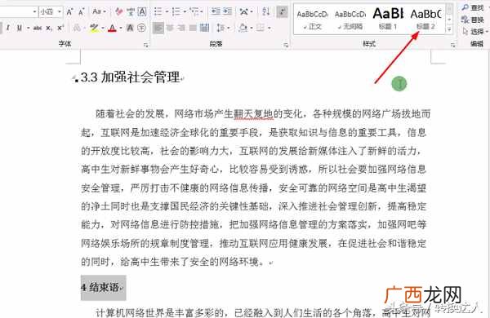Toggle the show paragraph marks button
The image size is (490, 318).
click(283, 12)
